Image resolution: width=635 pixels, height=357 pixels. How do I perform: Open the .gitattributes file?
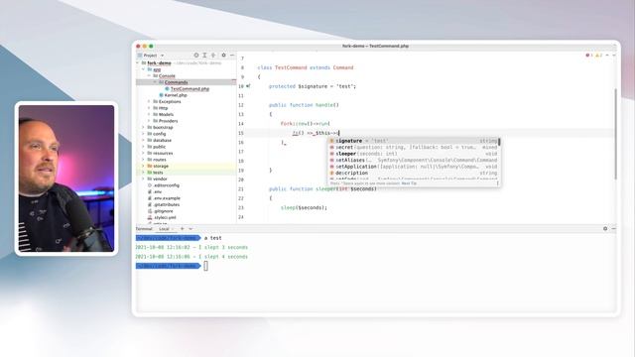pyautogui.click(x=167, y=205)
